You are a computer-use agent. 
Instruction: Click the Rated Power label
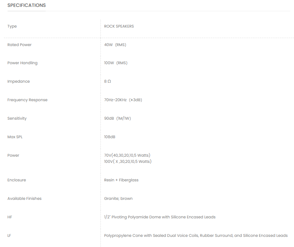(x=19, y=45)
